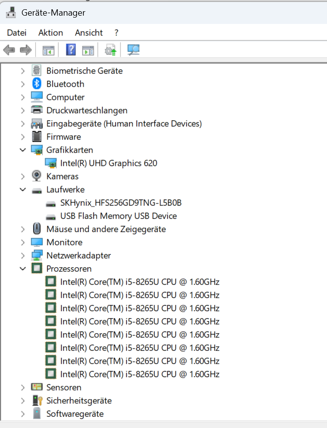Scan for hardware changes icon
Screen dimensions: 327x428
coord(133,50)
